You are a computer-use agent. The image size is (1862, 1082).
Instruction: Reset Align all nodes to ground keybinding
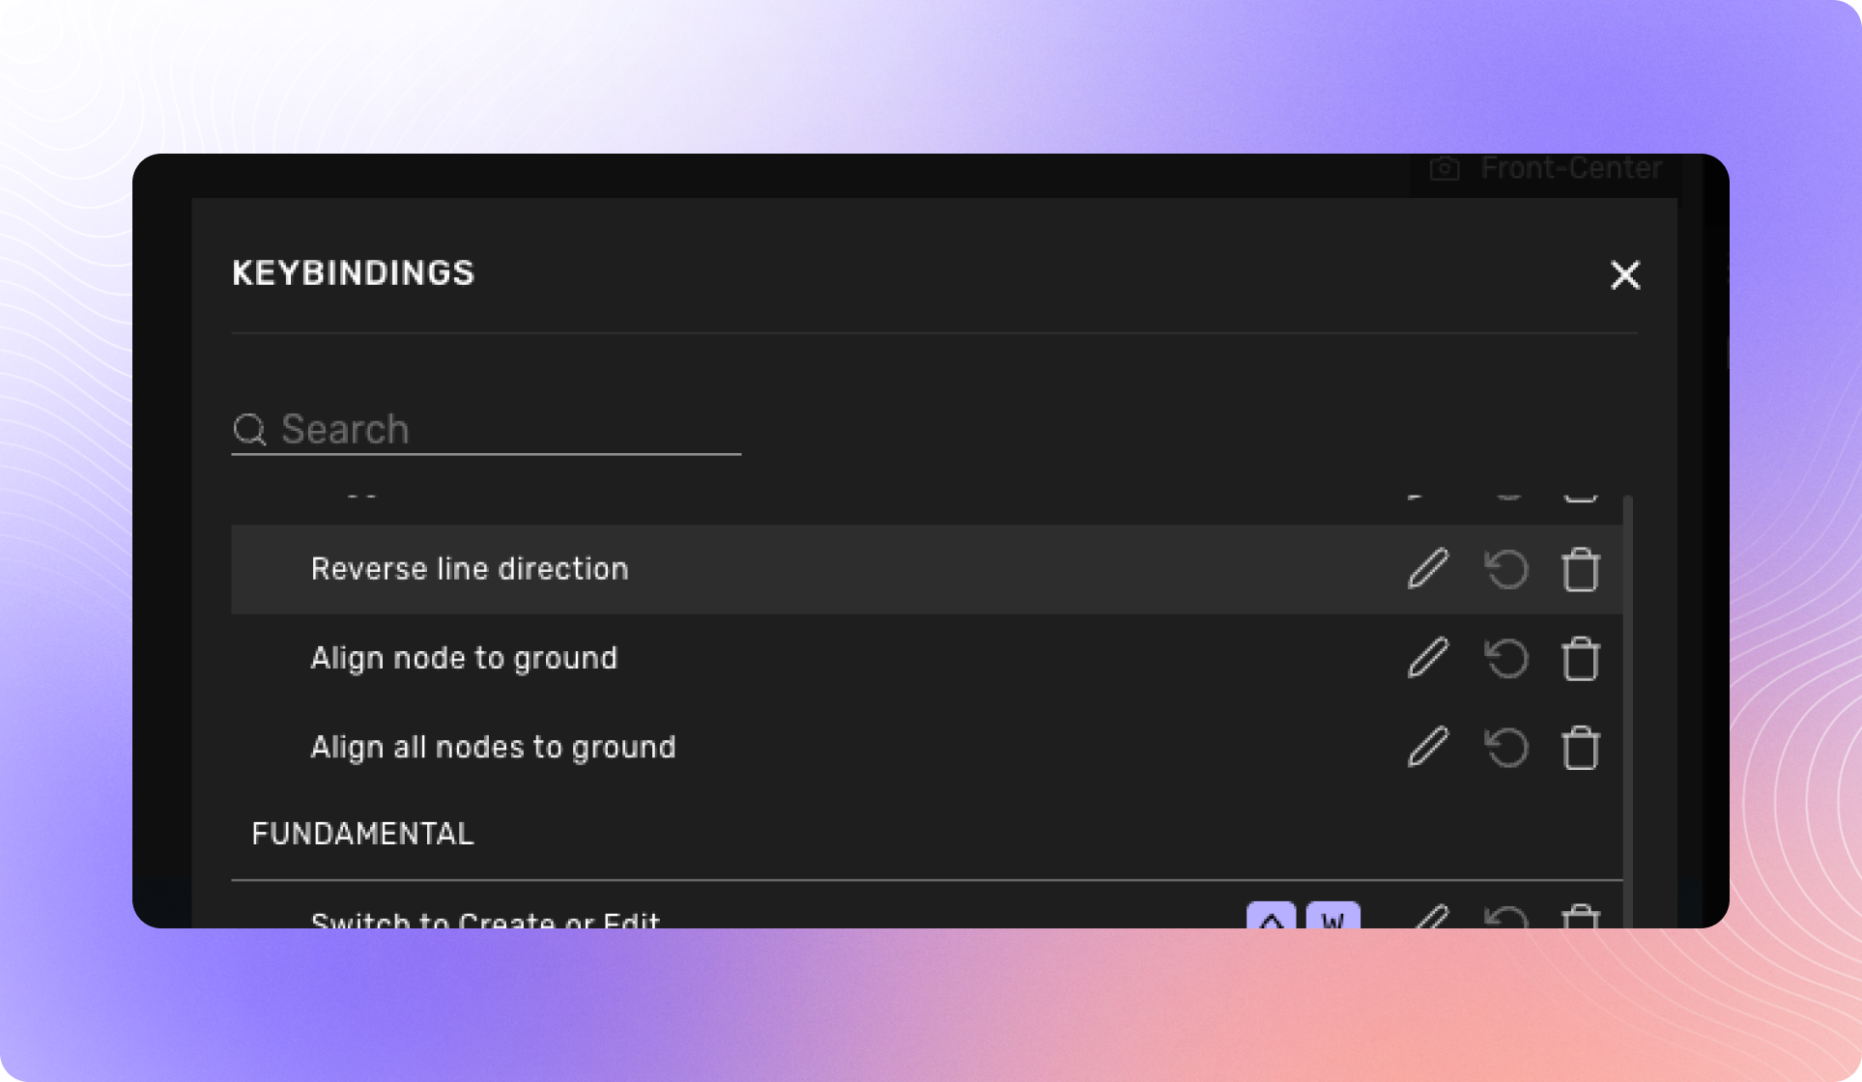1505,748
